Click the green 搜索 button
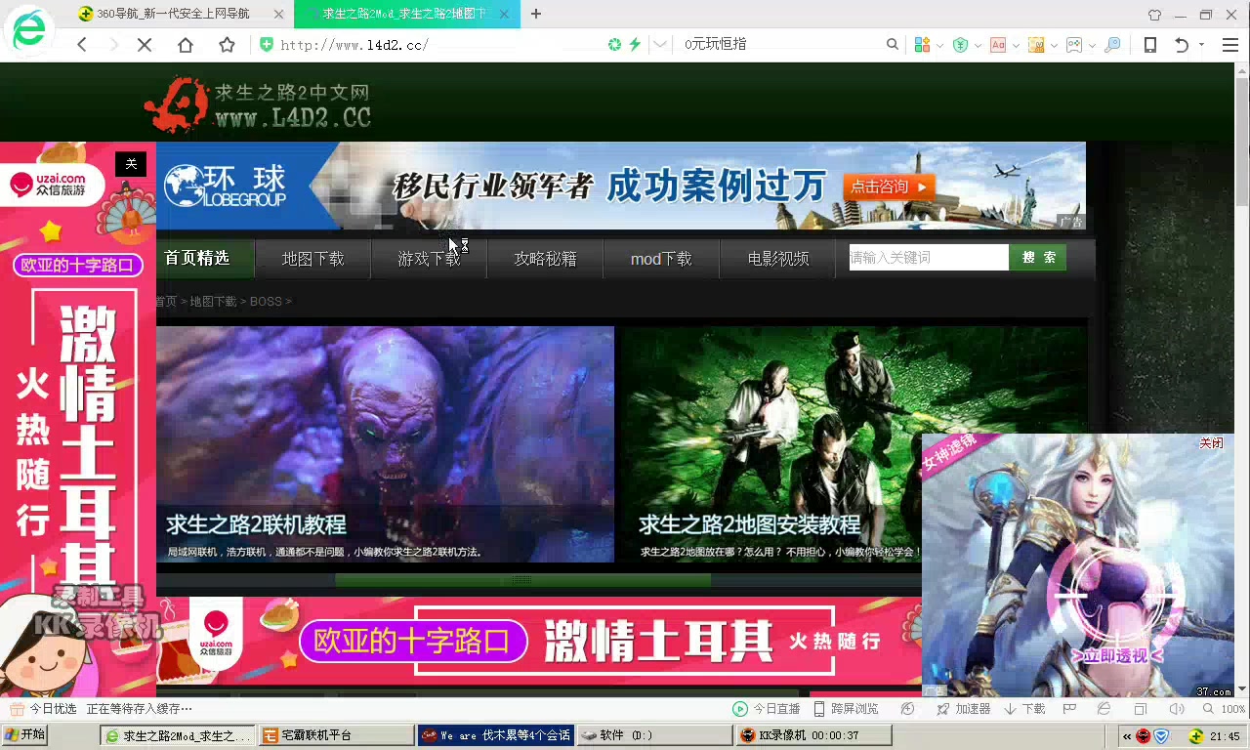The image size is (1250, 750). tap(1038, 258)
